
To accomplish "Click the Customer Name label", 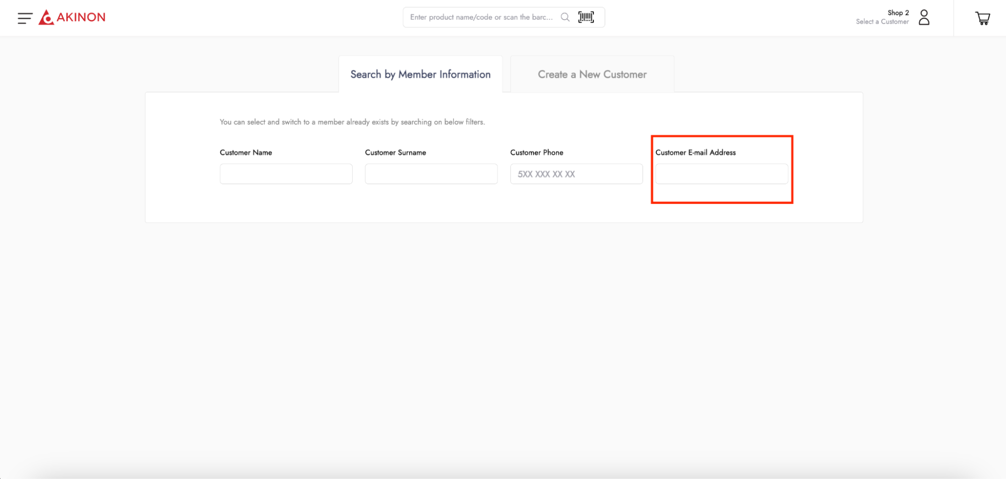I will click(246, 152).
